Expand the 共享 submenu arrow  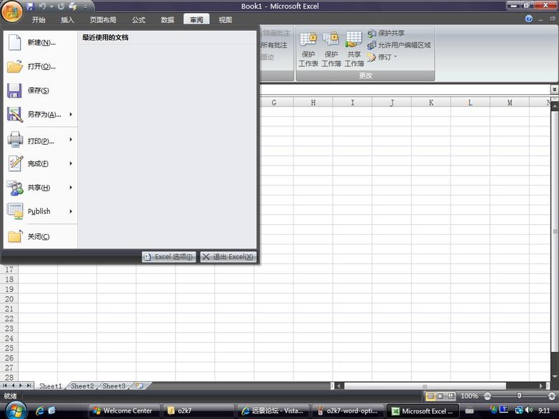click(71, 187)
